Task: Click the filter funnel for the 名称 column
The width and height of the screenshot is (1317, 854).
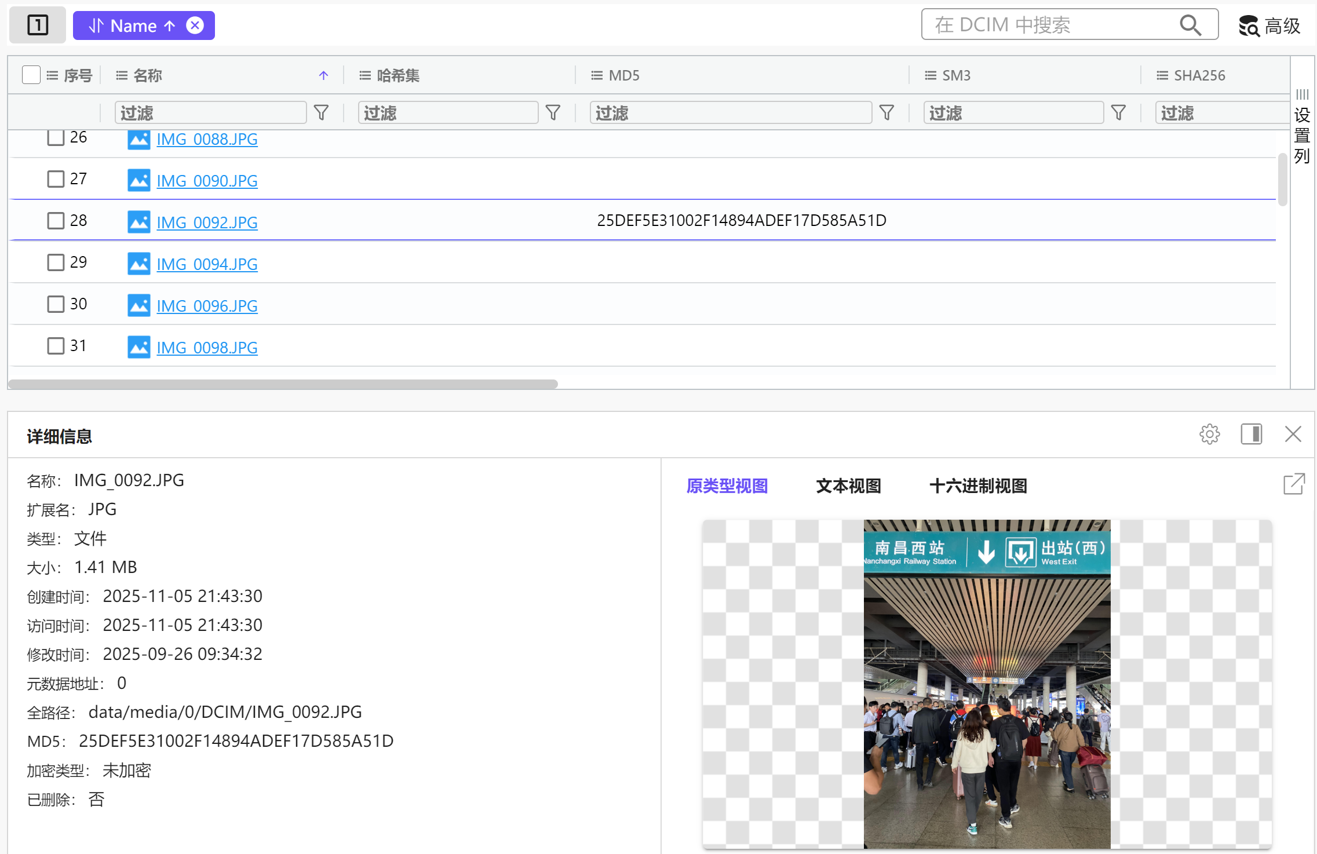Action: click(321, 112)
